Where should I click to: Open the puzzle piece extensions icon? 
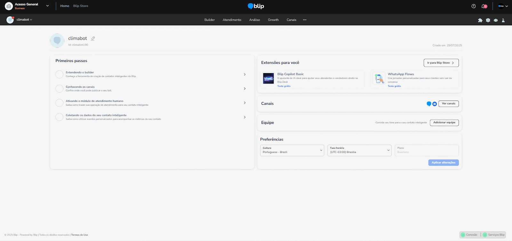[x=480, y=20]
